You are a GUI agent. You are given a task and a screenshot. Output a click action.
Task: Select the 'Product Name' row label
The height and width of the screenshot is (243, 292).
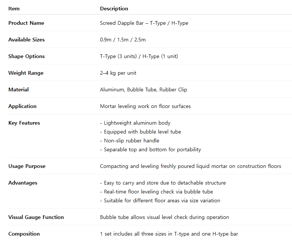[26, 23]
